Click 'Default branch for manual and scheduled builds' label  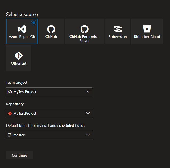click(46, 125)
